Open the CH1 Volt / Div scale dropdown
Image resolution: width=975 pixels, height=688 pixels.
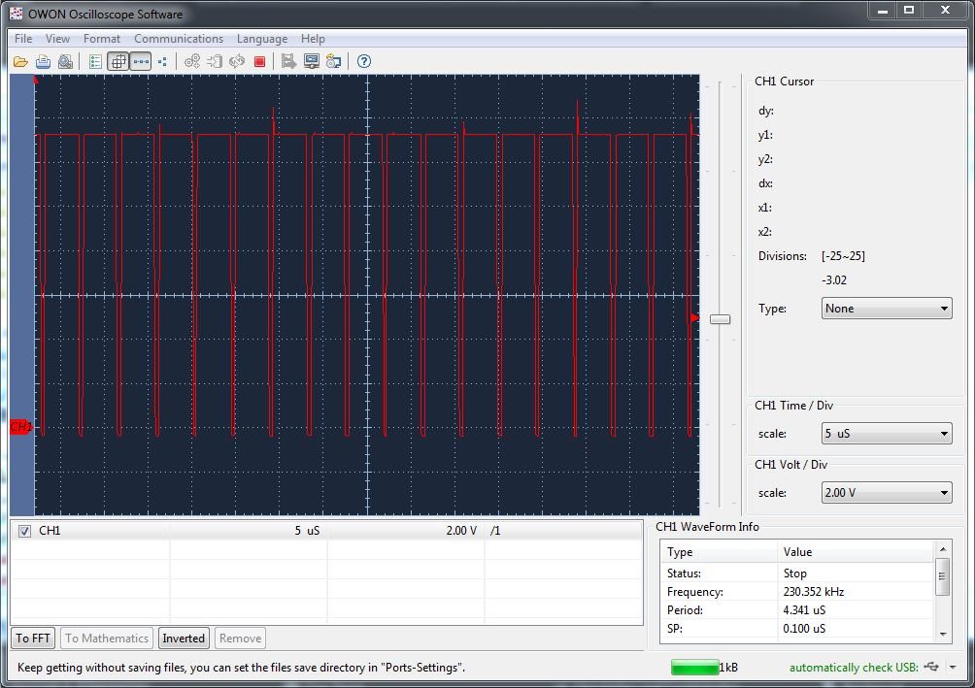coord(886,493)
